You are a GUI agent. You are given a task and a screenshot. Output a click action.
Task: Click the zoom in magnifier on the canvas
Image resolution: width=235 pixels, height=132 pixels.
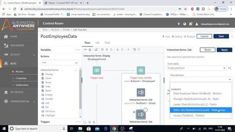89,122
